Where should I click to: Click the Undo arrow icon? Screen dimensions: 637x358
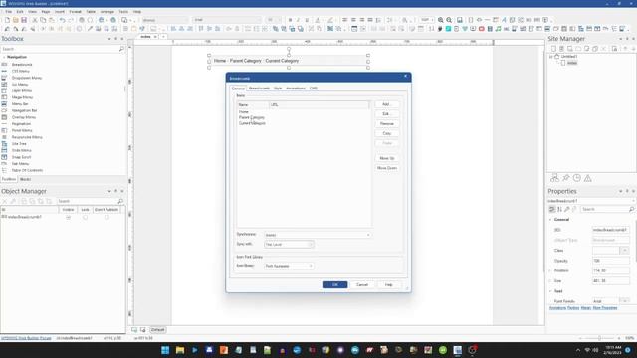coord(62,20)
